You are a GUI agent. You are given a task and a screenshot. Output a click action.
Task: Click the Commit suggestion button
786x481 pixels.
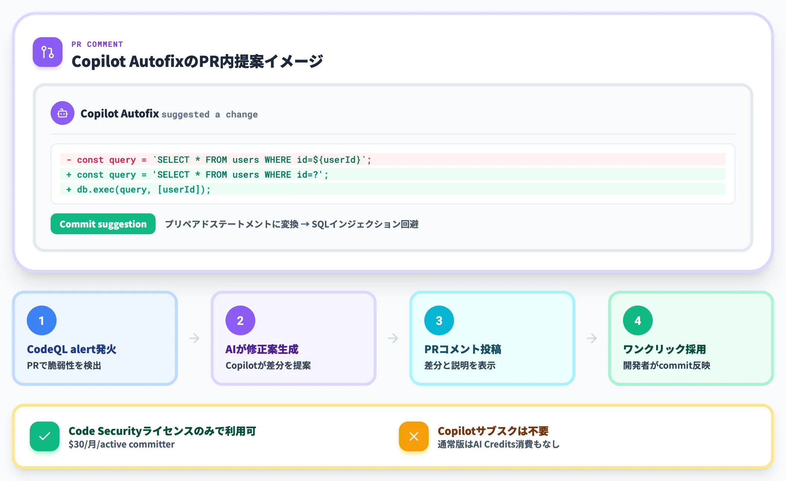(103, 224)
